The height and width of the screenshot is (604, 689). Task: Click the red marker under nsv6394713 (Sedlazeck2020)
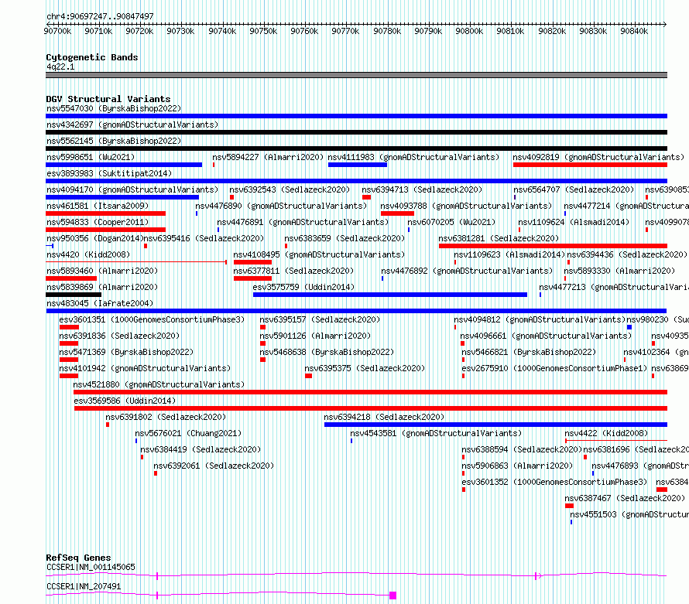pyautogui.click(x=366, y=197)
